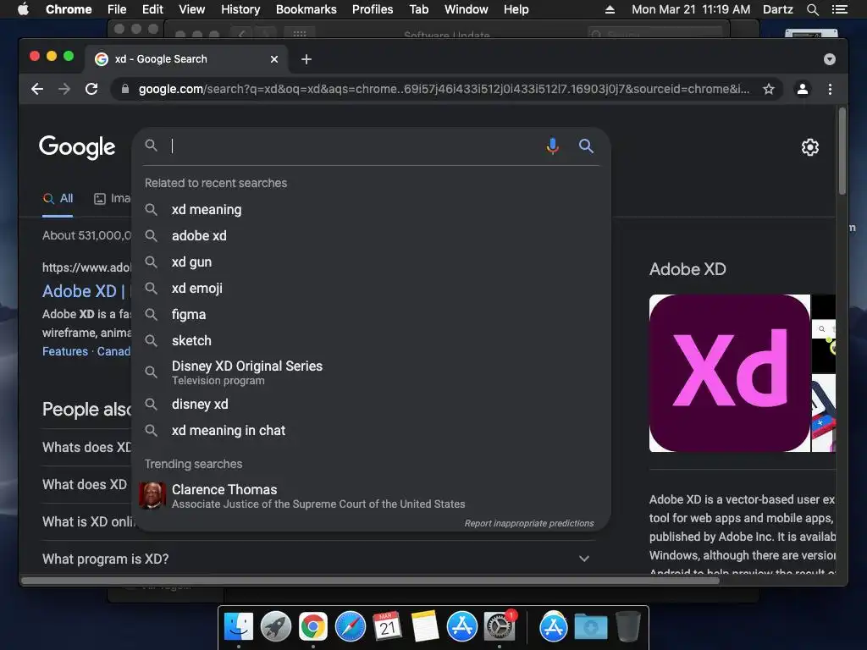Open the Profiles menu
The height and width of the screenshot is (650, 867).
pos(373,9)
